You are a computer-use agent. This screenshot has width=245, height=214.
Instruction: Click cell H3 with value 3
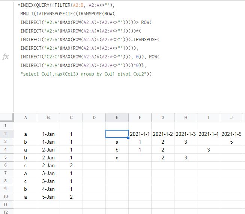tap(186, 142)
